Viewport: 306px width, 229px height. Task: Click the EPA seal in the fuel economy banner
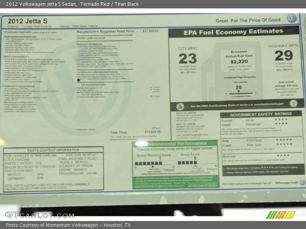(x=180, y=107)
